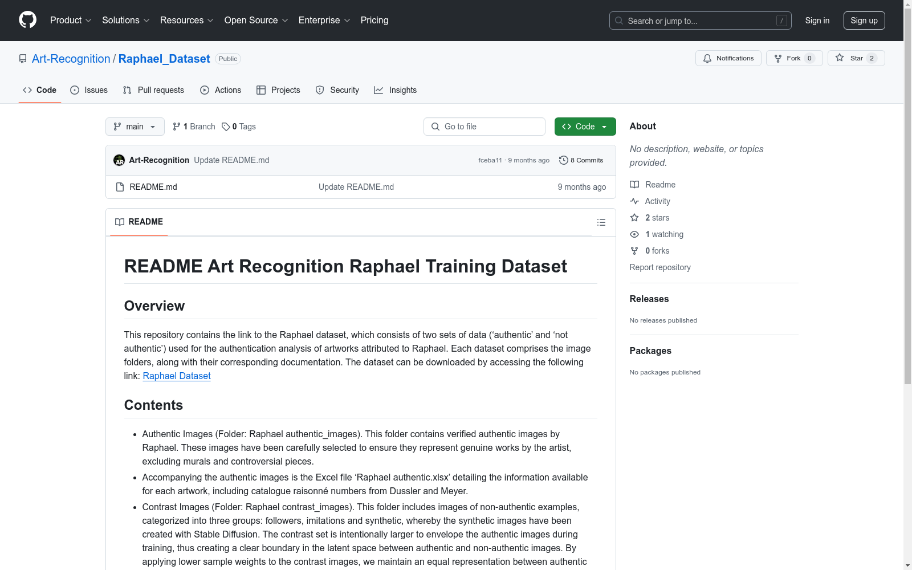Open the latest commit message Update README.md

(x=231, y=160)
